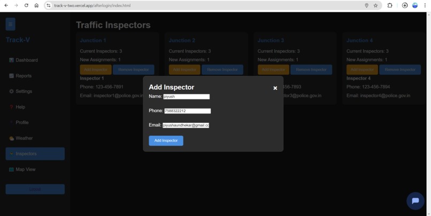Open the chat widget bubble
The width and height of the screenshot is (431, 216).
415,201
